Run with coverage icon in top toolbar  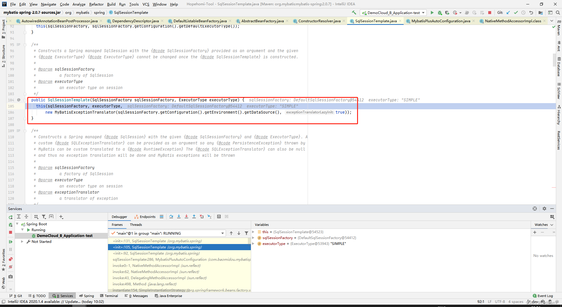[447, 13]
